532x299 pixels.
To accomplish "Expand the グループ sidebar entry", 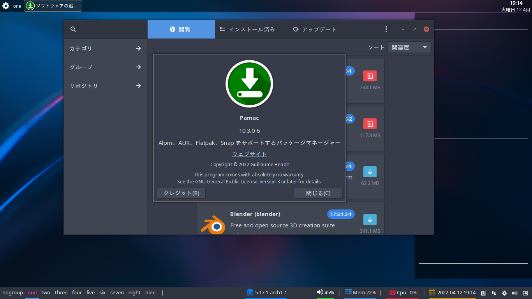I will [x=106, y=67].
